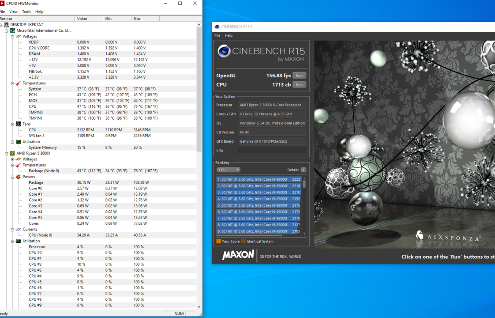Select ranking entry 9 scoring 2105
This screenshot has height=318, width=495.
click(x=259, y=231)
